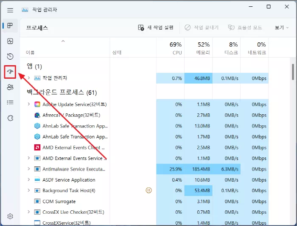Screen dimensions: 297x226
Task: Expand ASDF Service Application row
Action: pos(29,179)
